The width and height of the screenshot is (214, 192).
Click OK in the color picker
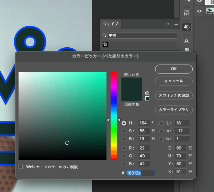pos(174,69)
